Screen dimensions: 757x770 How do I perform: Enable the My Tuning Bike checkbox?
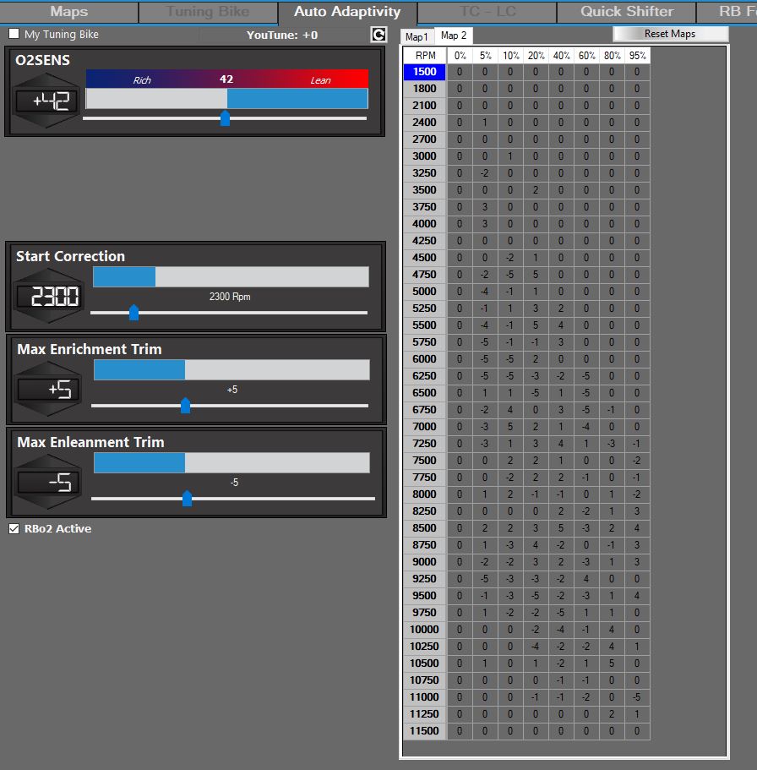(14, 35)
